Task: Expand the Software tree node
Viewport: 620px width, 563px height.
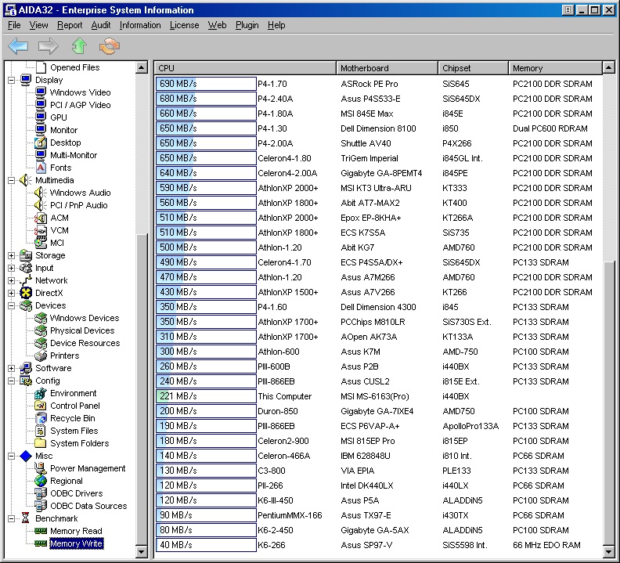Action: click(x=12, y=368)
